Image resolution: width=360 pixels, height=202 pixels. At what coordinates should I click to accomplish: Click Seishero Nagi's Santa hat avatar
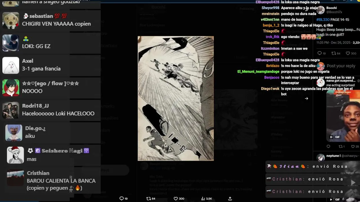point(15,155)
